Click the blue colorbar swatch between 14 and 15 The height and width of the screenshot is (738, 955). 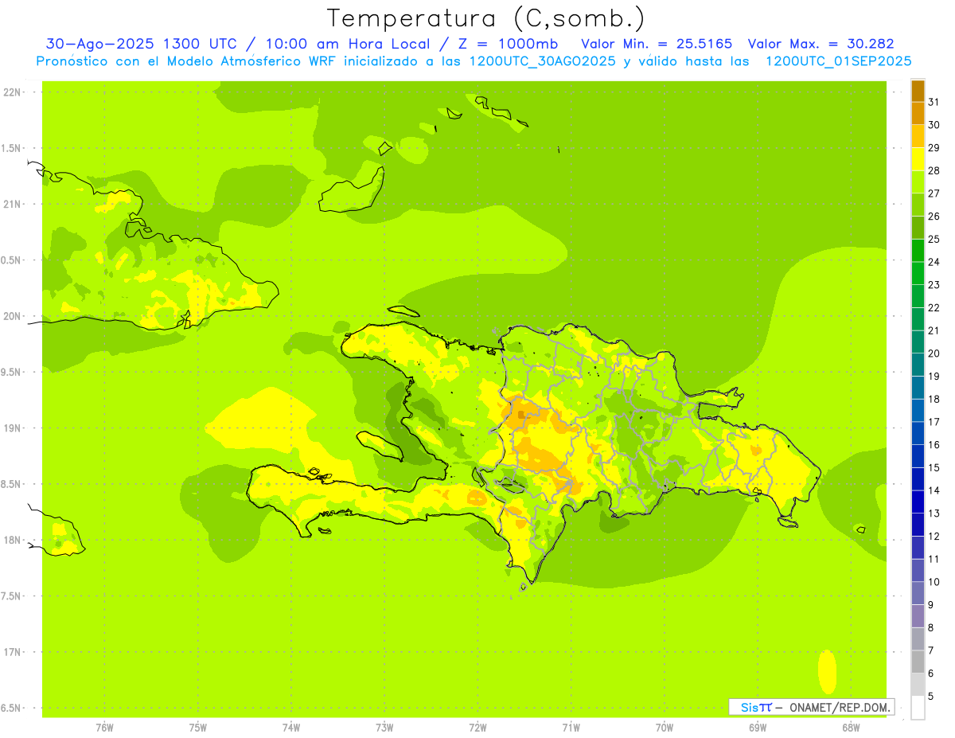pos(918,479)
